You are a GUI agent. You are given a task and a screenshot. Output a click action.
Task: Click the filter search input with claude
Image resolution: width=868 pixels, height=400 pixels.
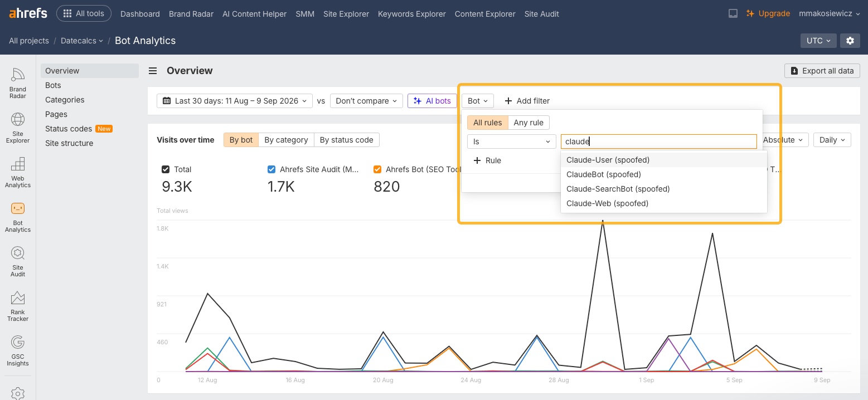659,142
